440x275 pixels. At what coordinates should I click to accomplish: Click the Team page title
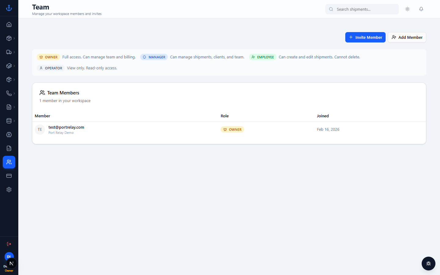41,7
